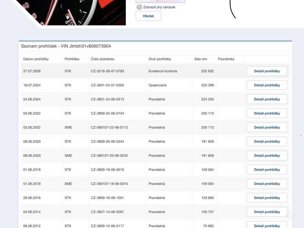304x228 pixels.
Task: Open Detail prohlídky for protocol CZ-3809-20-06-0344
Action: point(267,142)
